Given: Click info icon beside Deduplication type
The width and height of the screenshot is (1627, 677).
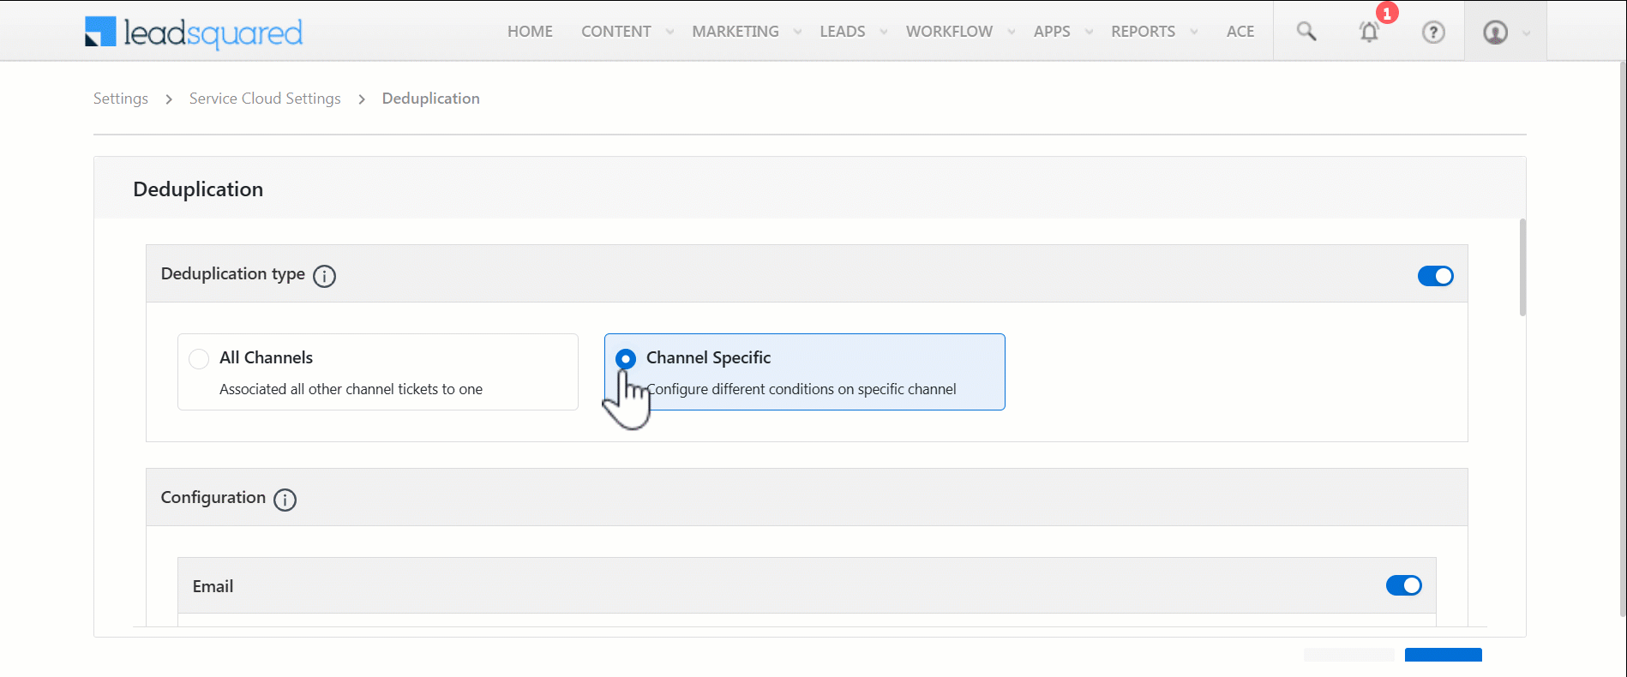Looking at the screenshot, I should click(324, 276).
